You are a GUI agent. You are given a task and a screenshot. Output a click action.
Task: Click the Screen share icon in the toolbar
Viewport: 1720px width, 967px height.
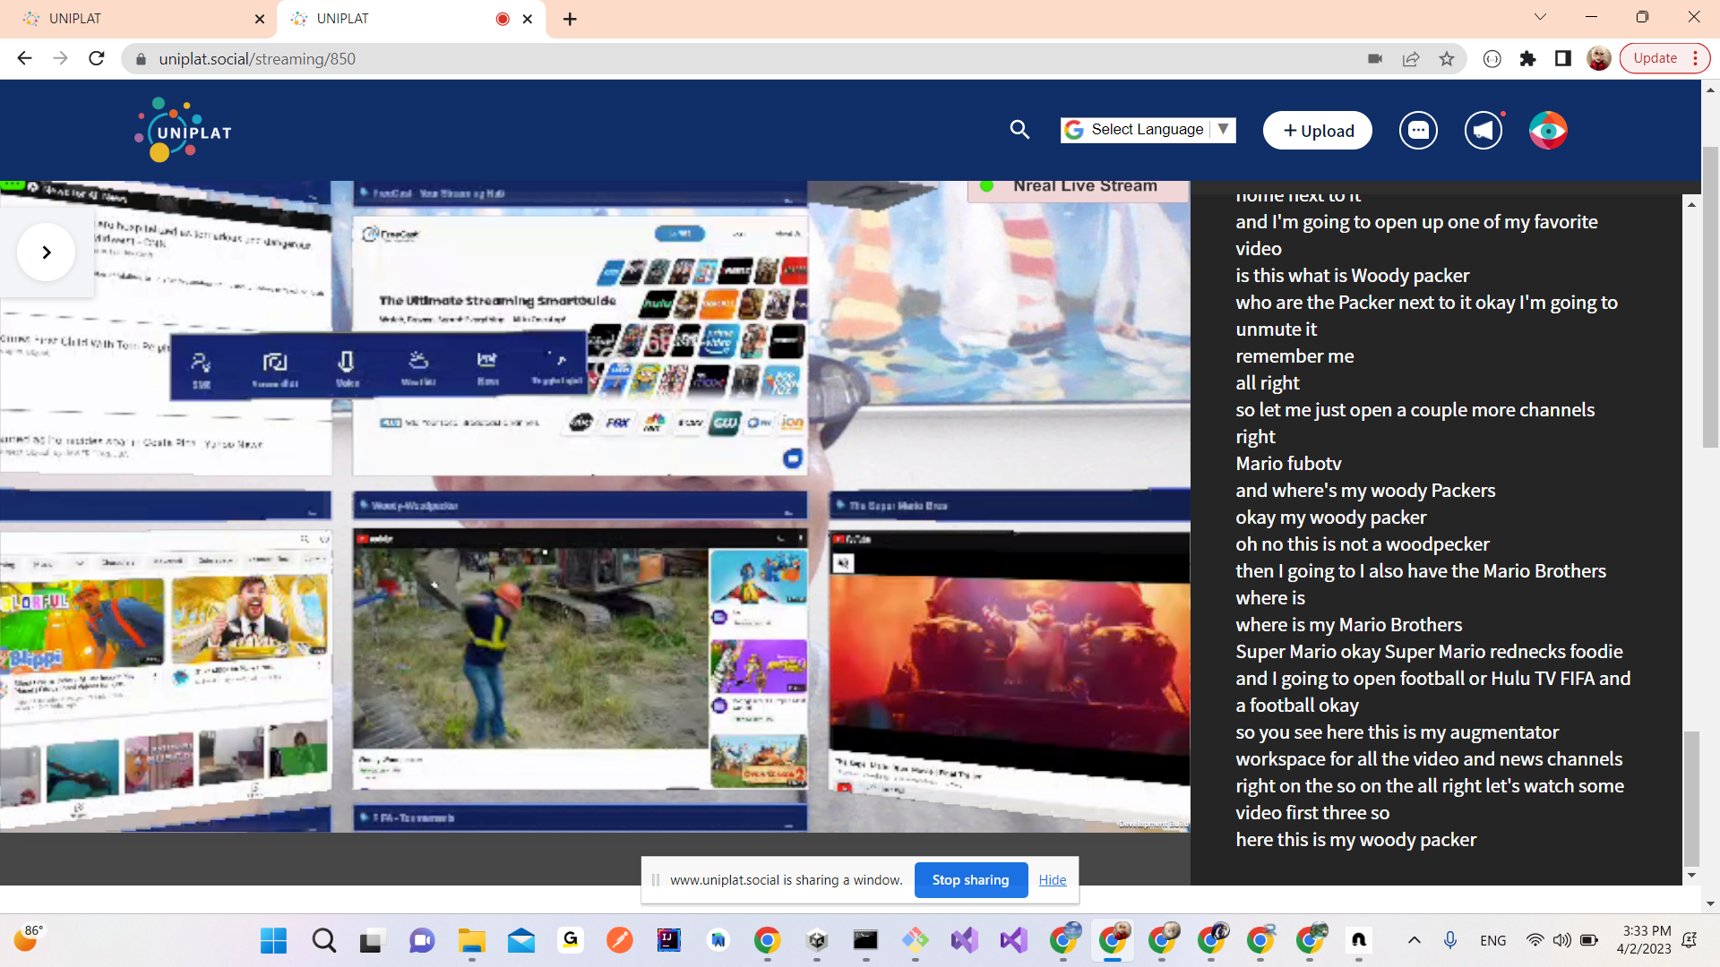click(275, 363)
